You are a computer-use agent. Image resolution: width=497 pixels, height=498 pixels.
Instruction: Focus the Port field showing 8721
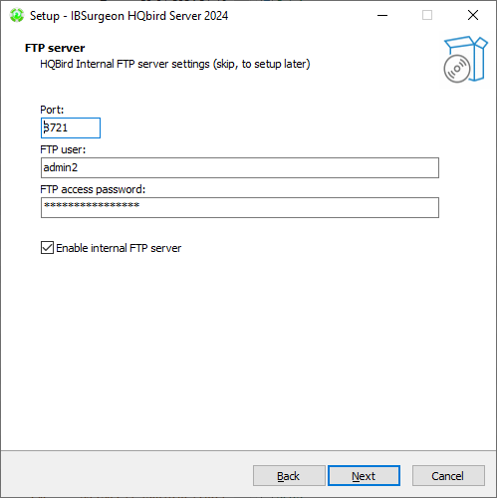[x=71, y=127]
